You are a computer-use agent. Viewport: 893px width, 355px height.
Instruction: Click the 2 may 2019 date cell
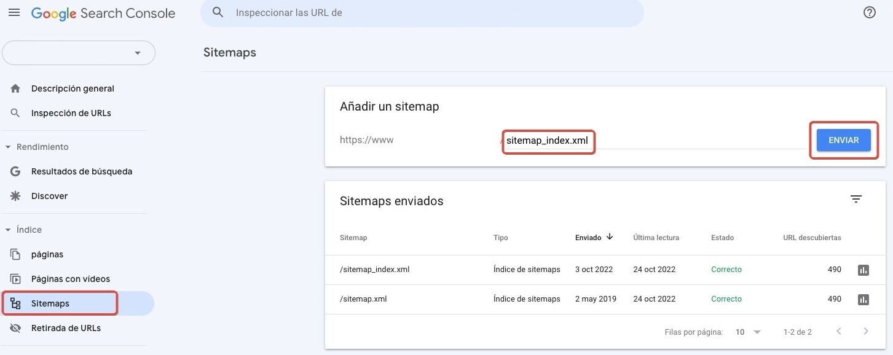tap(596, 299)
